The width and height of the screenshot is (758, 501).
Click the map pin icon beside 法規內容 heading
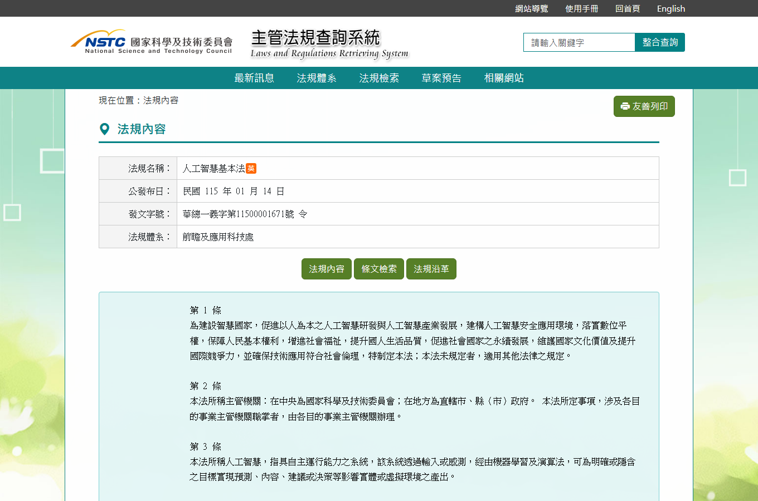pos(104,129)
